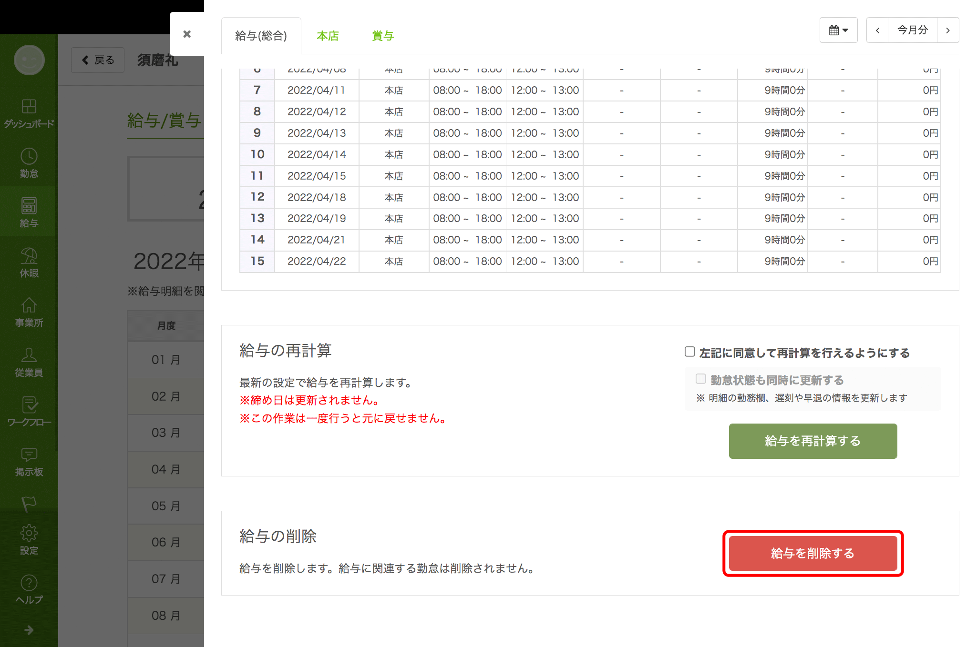This screenshot has height=647, width=977.
Task: Expand sidebar with the arrow icon
Action: coord(29,630)
